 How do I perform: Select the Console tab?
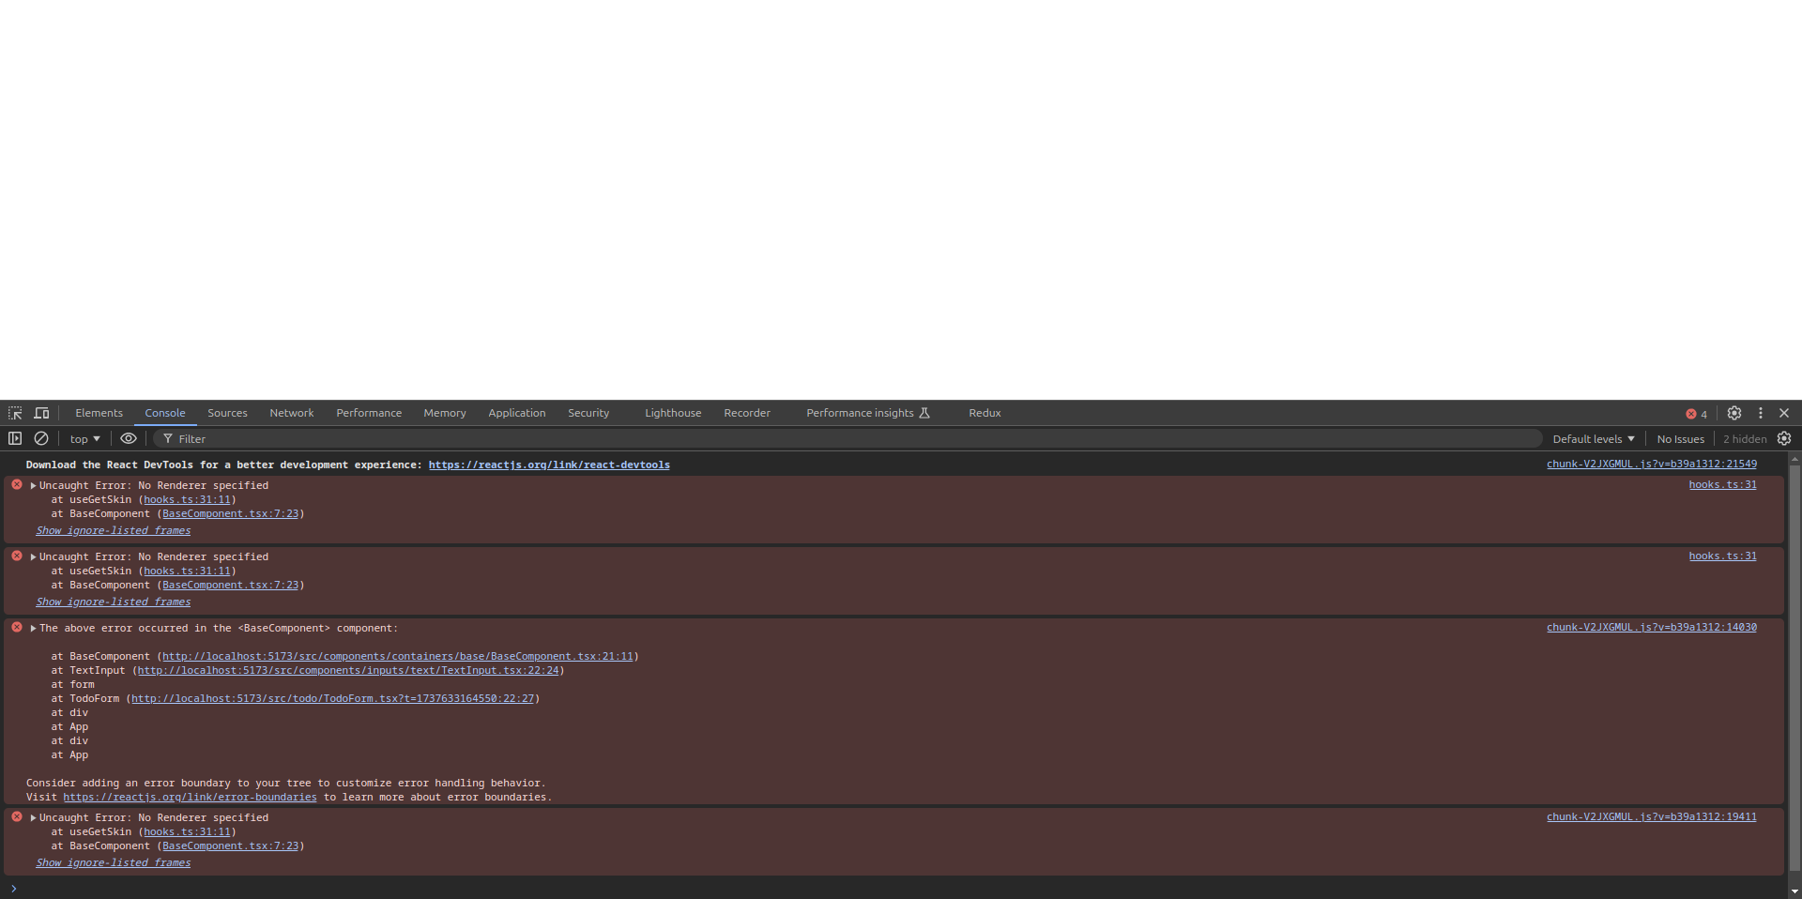(x=165, y=413)
